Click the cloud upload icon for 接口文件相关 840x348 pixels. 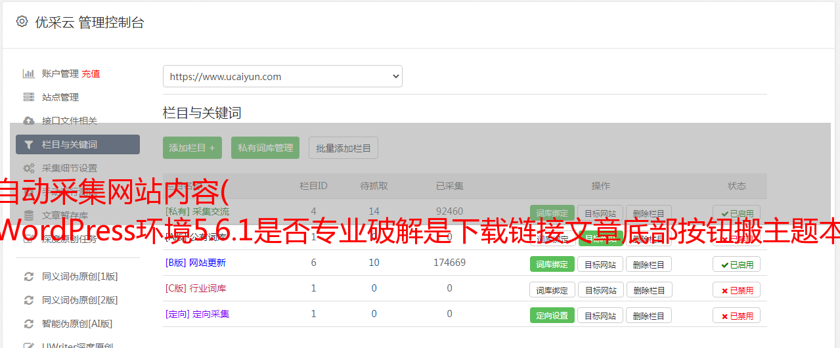click(x=29, y=121)
